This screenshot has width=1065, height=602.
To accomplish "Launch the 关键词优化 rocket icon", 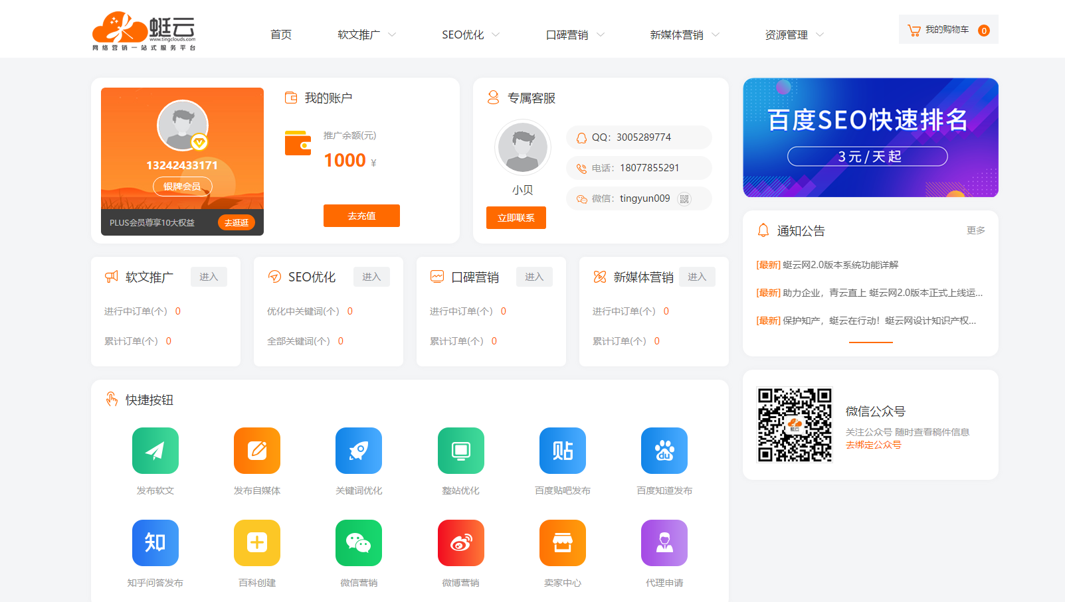I will click(359, 451).
